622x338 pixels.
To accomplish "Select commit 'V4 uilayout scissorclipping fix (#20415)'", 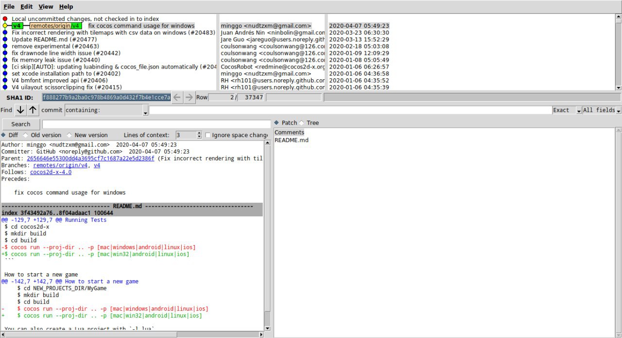I will (67, 87).
